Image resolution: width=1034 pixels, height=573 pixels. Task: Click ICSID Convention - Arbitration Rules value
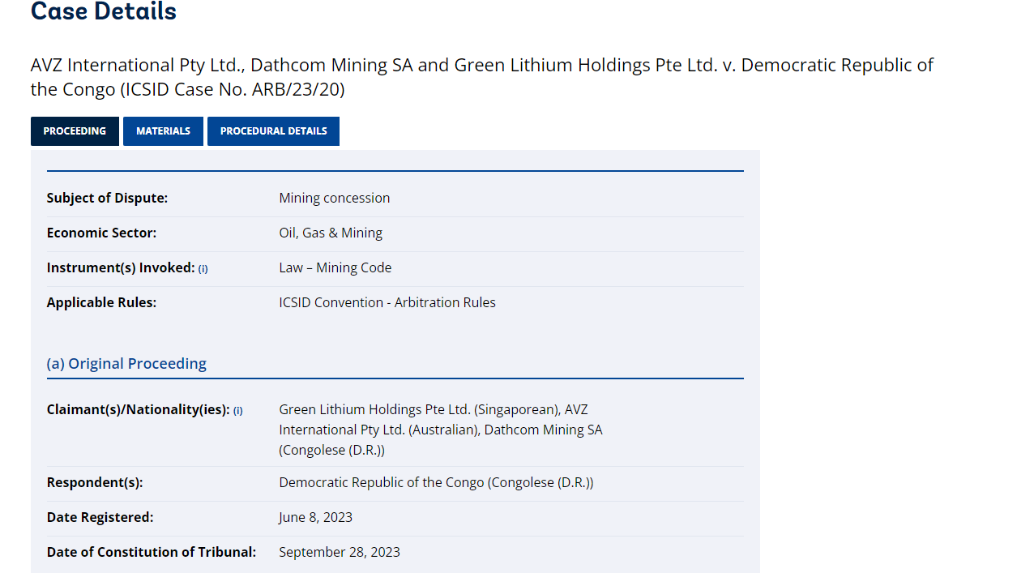(x=387, y=302)
